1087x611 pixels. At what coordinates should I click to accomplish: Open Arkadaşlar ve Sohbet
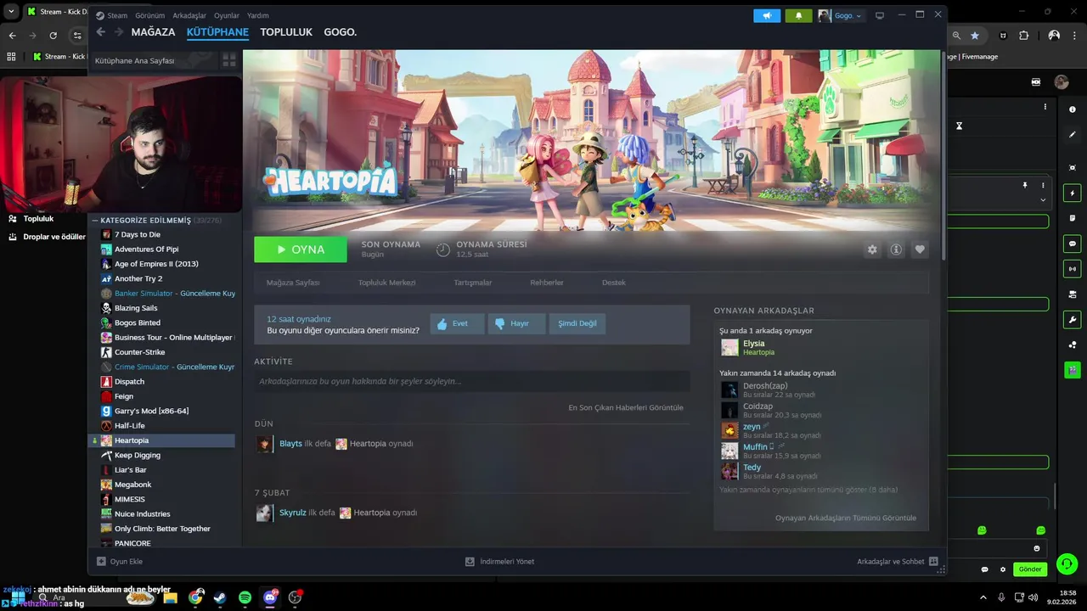[898, 561]
